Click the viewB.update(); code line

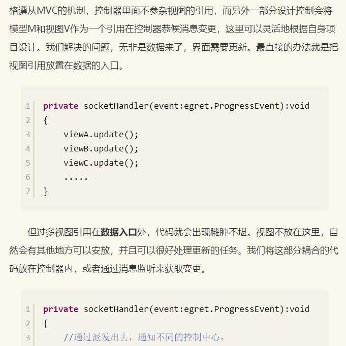pyautogui.click(x=101, y=149)
